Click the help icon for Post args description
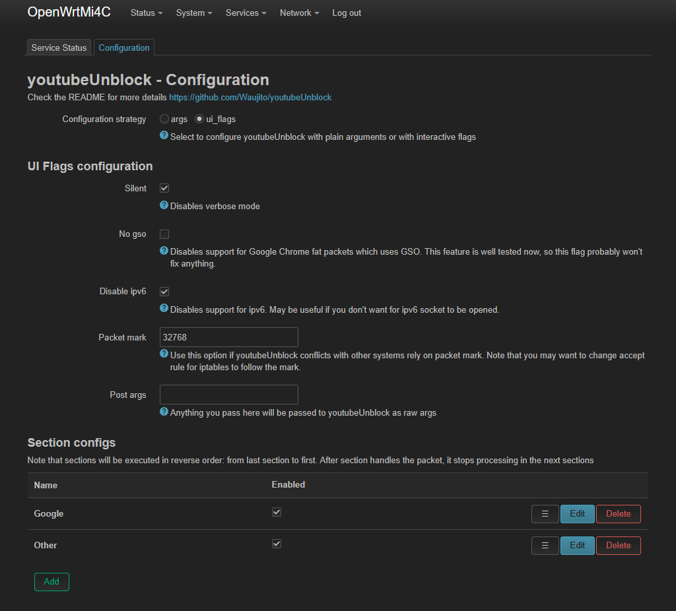Screen dimensions: 676x611 [x=164, y=412]
